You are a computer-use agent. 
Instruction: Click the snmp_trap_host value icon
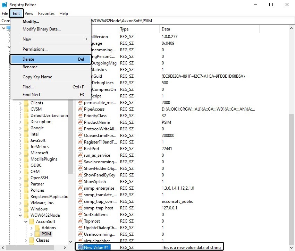coord(81,208)
